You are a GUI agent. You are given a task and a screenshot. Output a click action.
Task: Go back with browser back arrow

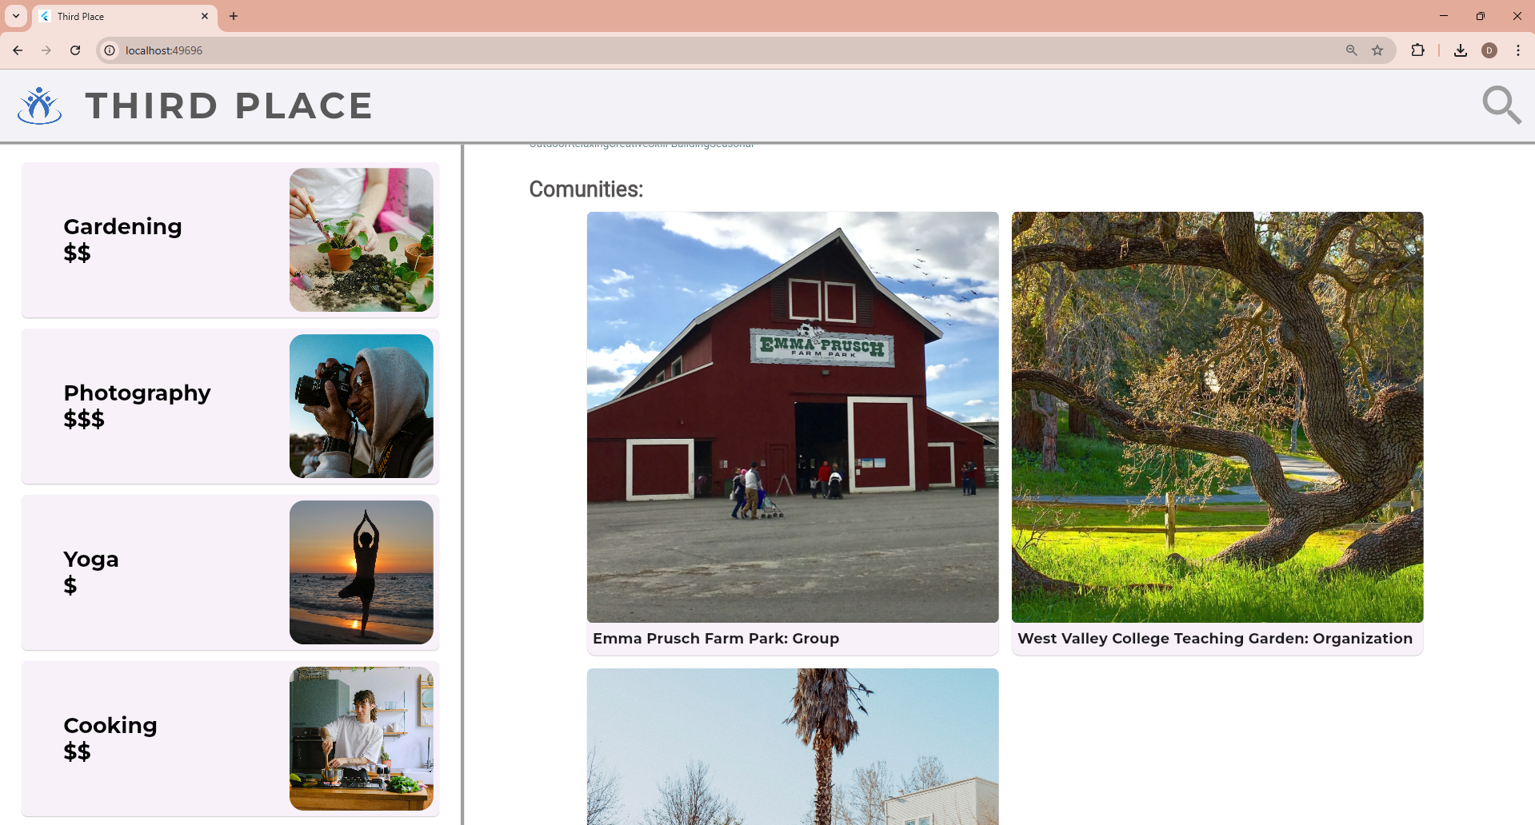click(x=18, y=50)
